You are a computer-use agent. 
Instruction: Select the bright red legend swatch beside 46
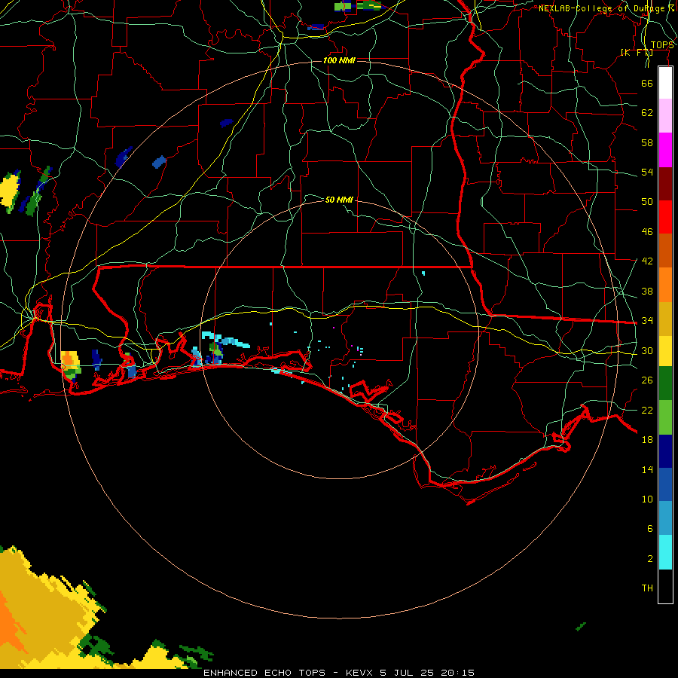click(x=665, y=217)
